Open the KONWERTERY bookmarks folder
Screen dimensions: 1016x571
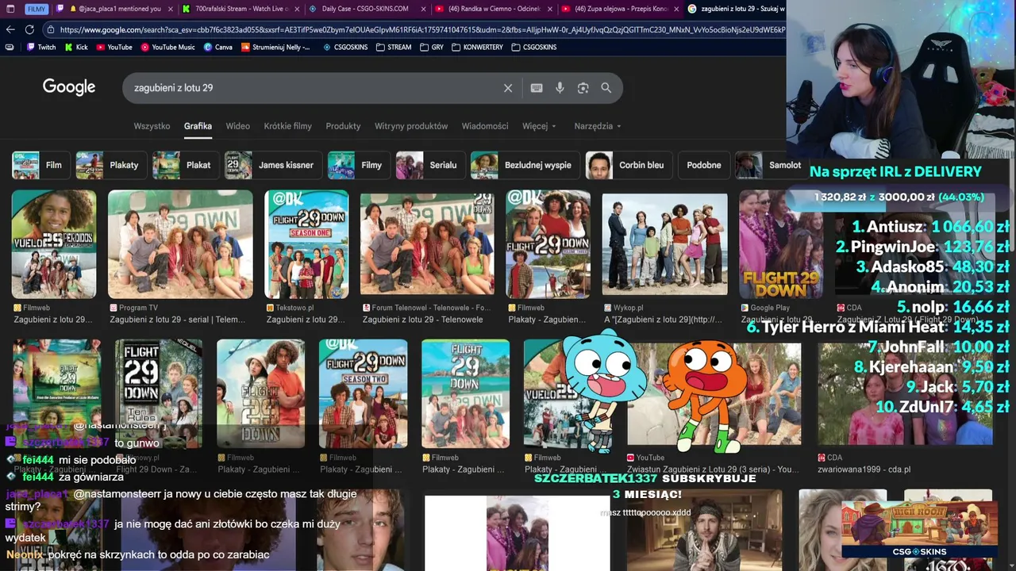pos(477,47)
